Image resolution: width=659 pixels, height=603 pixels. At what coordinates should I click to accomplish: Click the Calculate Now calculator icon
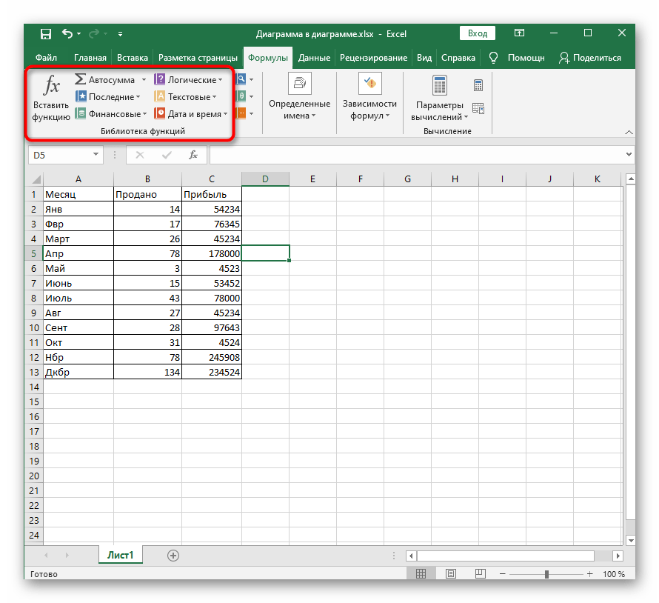(478, 85)
